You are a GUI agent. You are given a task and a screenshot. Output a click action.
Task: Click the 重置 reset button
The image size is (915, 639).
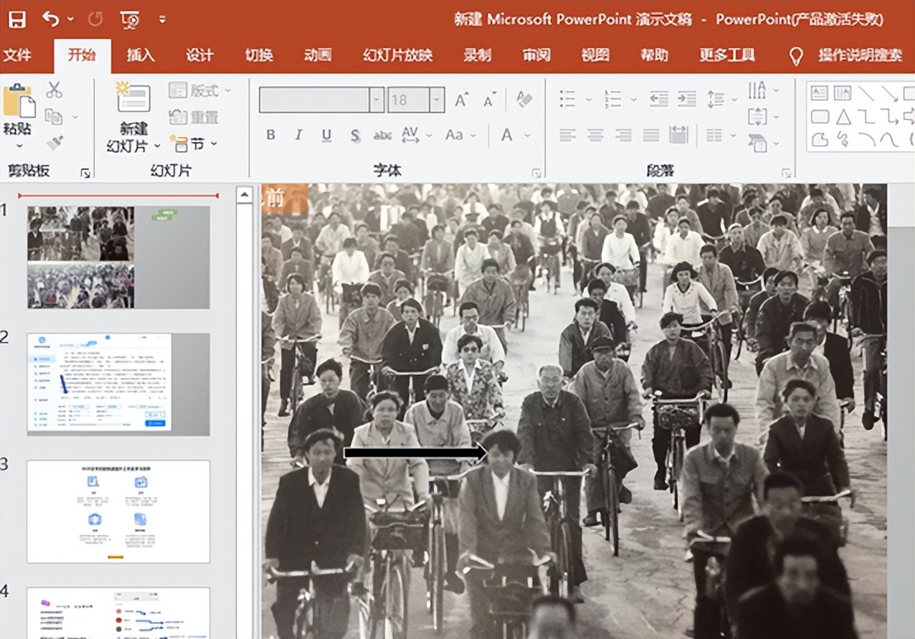(x=193, y=117)
